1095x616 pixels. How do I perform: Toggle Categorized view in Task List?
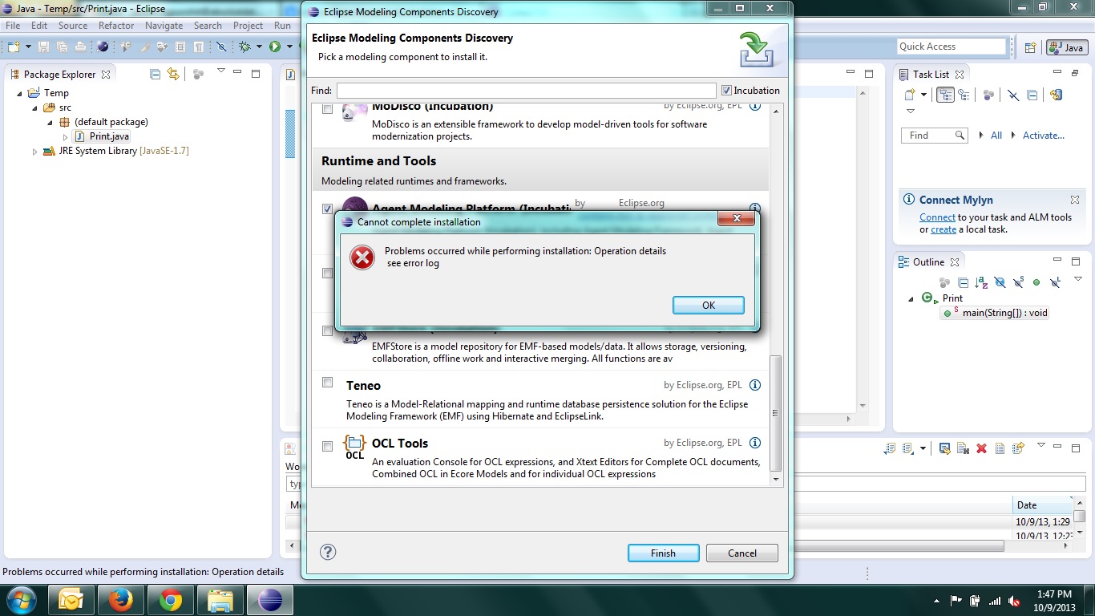point(946,95)
